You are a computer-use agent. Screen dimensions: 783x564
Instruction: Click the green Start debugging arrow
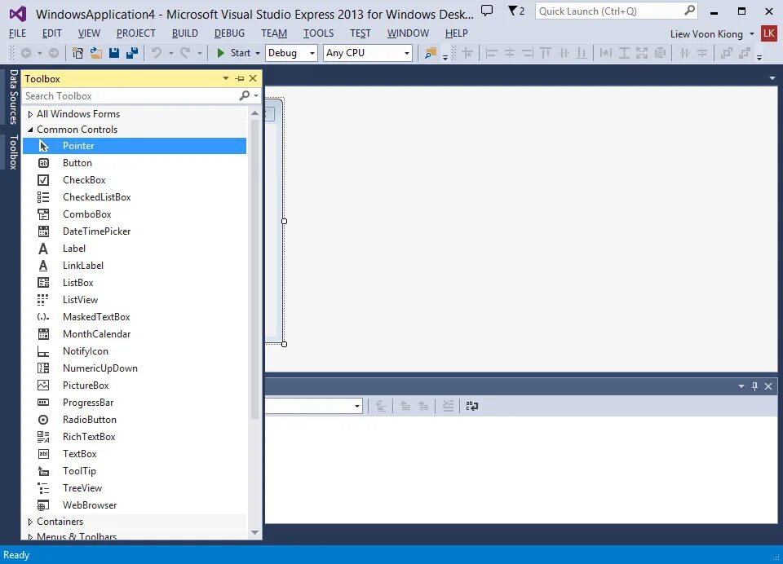[221, 53]
